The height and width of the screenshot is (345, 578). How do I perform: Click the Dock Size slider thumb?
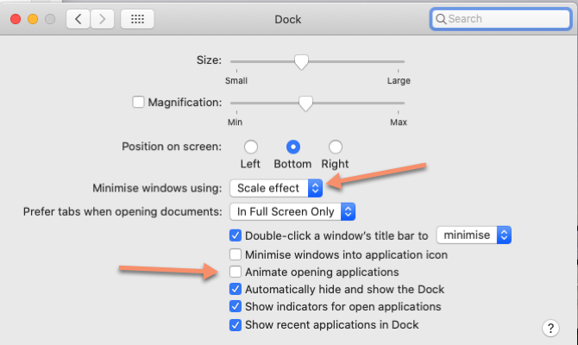pos(301,62)
